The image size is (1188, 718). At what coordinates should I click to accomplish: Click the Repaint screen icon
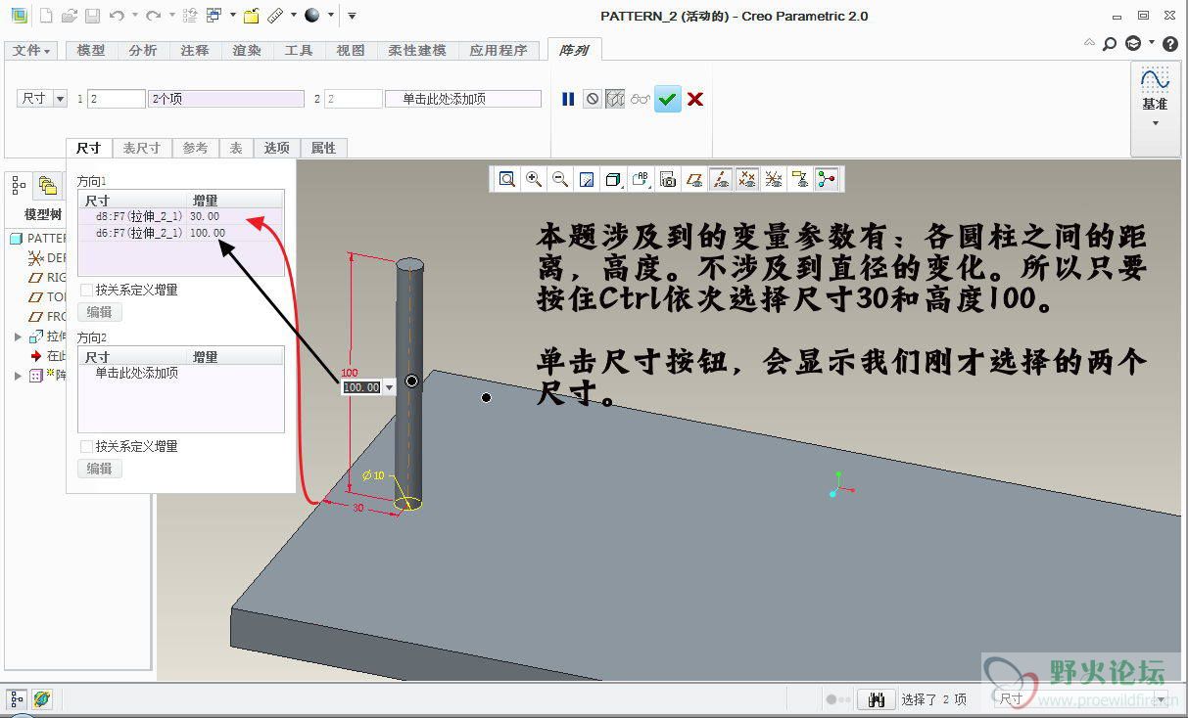587,179
